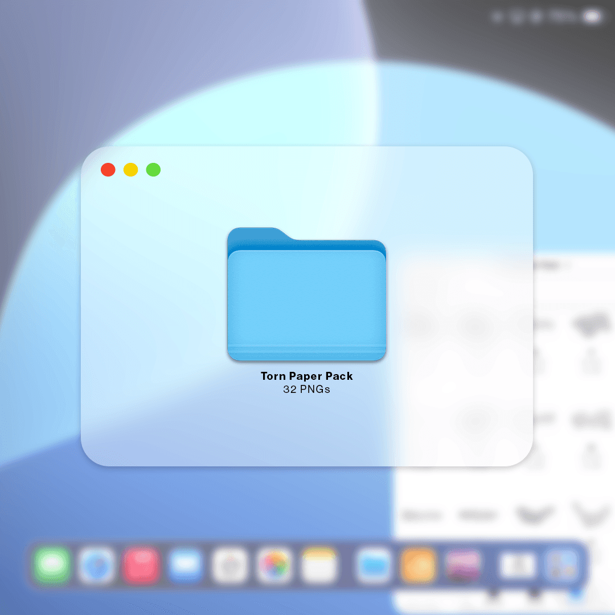Screen dimensions: 615x615
Task: Minimize the window with the yellow button
Action: pyautogui.click(x=130, y=170)
